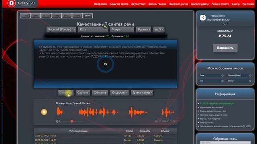Click the APIHOST.RU logo icon
Screen dimensions: 257x144
coord(11,3)
